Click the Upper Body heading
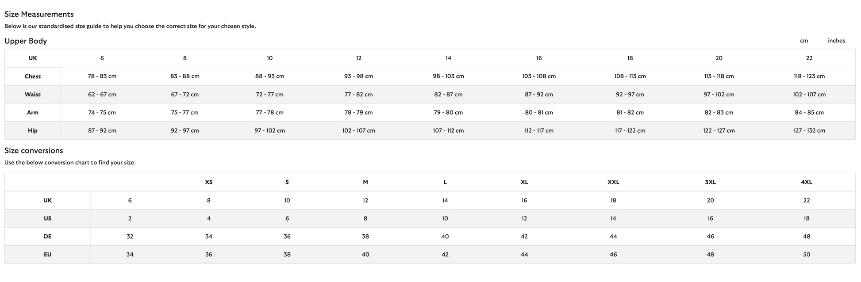861x282 pixels. (26, 41)
